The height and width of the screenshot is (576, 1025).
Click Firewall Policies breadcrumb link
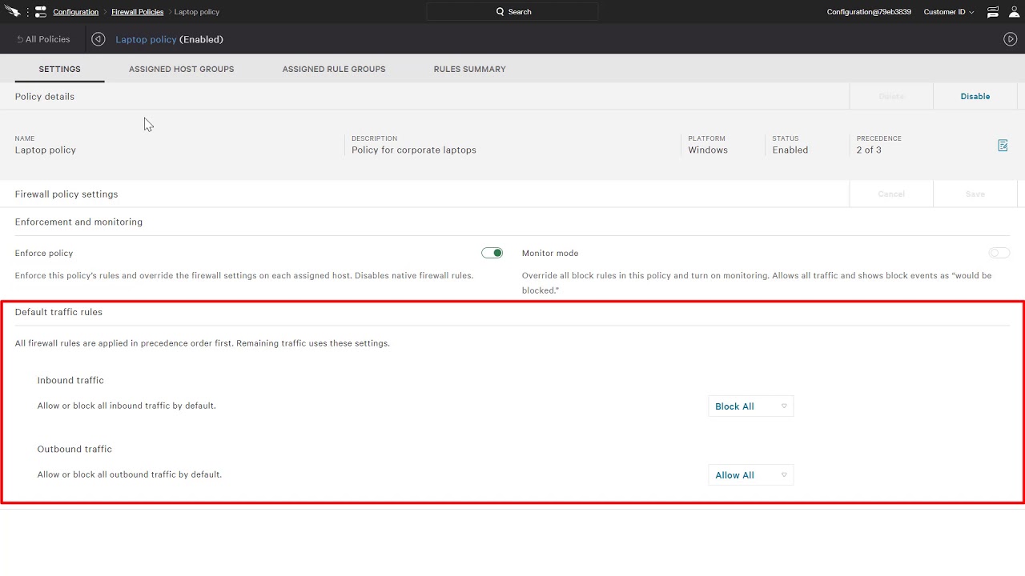tap(138, 12)
